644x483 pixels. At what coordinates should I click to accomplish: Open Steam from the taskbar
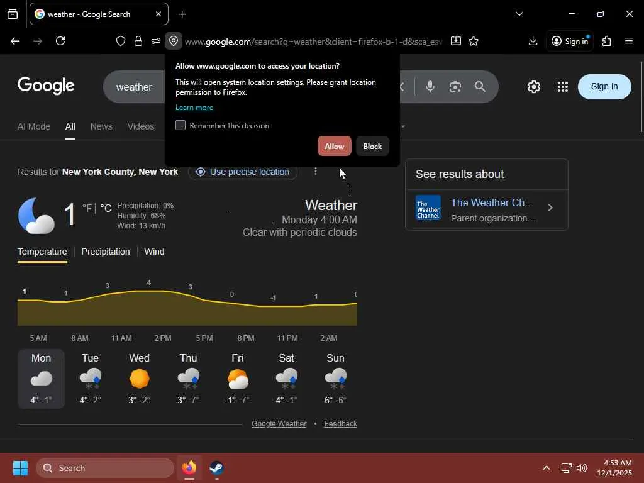(216, 467)
